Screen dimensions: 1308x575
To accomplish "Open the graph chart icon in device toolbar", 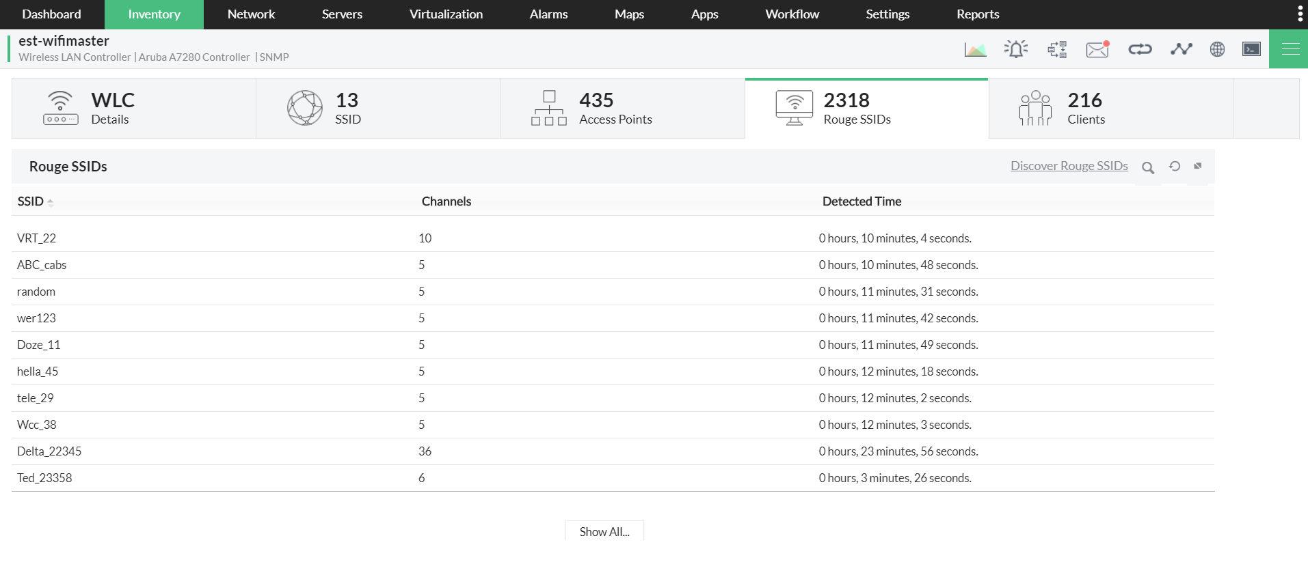I will (x=975, y=49).
